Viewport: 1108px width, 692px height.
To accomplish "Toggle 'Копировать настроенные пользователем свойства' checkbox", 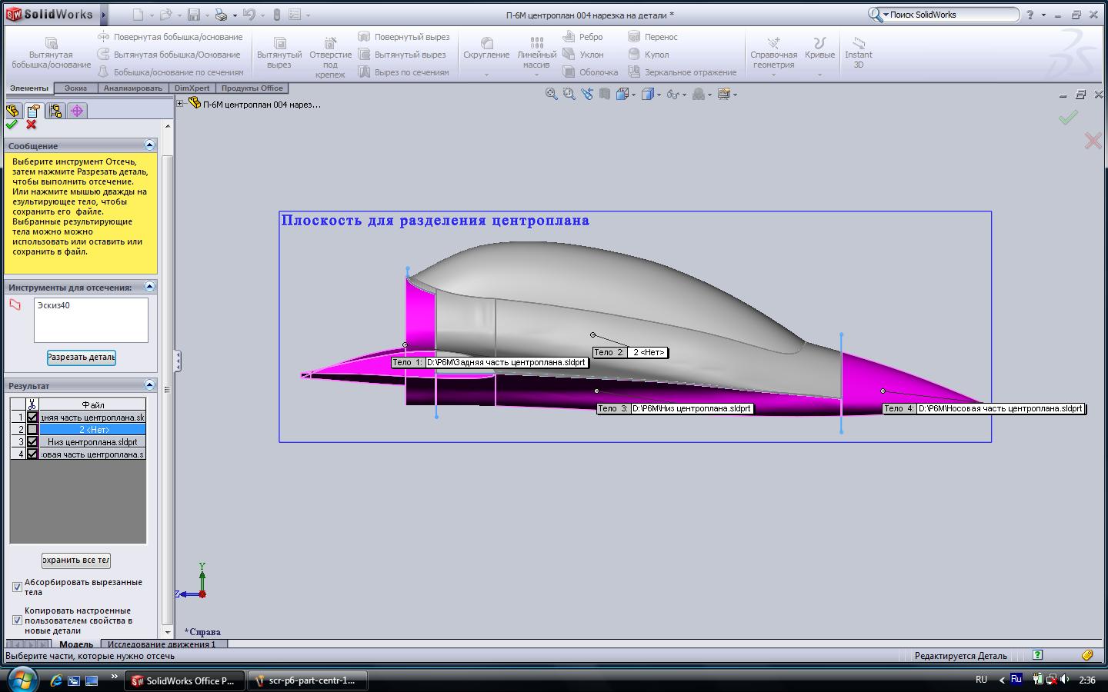I will (17, 620).
